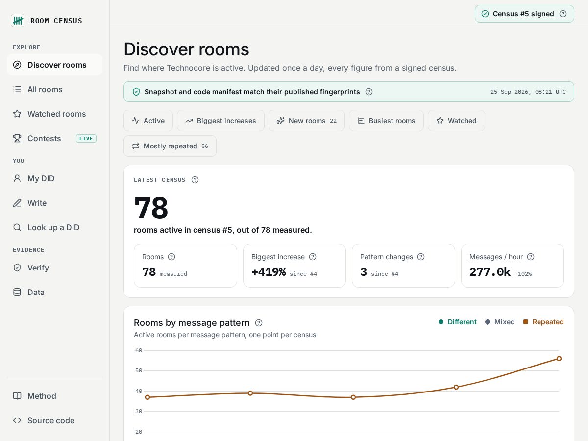Click the book icon of Method
Screen dimensions: 588x441
coord(17,396)
